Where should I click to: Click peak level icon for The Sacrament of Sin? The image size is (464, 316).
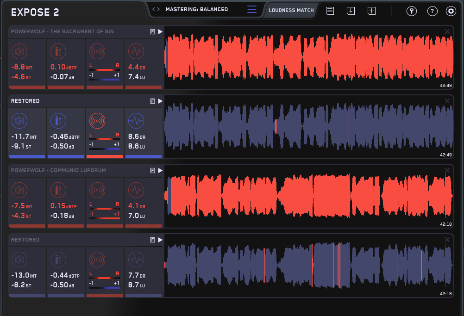point(58,51)
